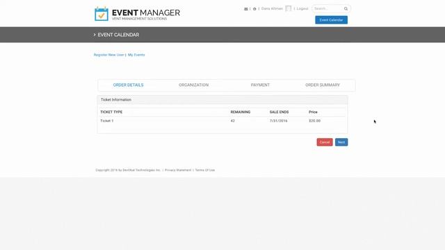The width and height of the screenshot is (445, 250).
Task: Click the remaining value 42
Action: click(232, 121)
